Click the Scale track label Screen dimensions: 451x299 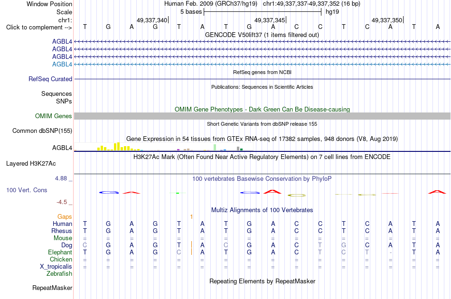point(64,12)
